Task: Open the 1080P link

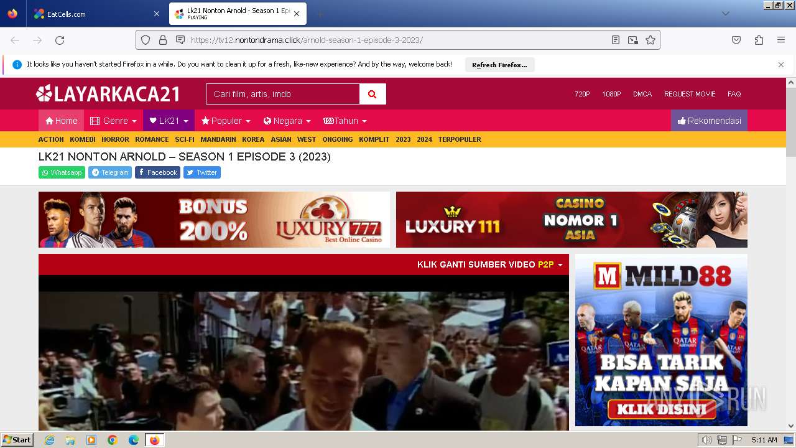Action: click(x=611, y=94)
